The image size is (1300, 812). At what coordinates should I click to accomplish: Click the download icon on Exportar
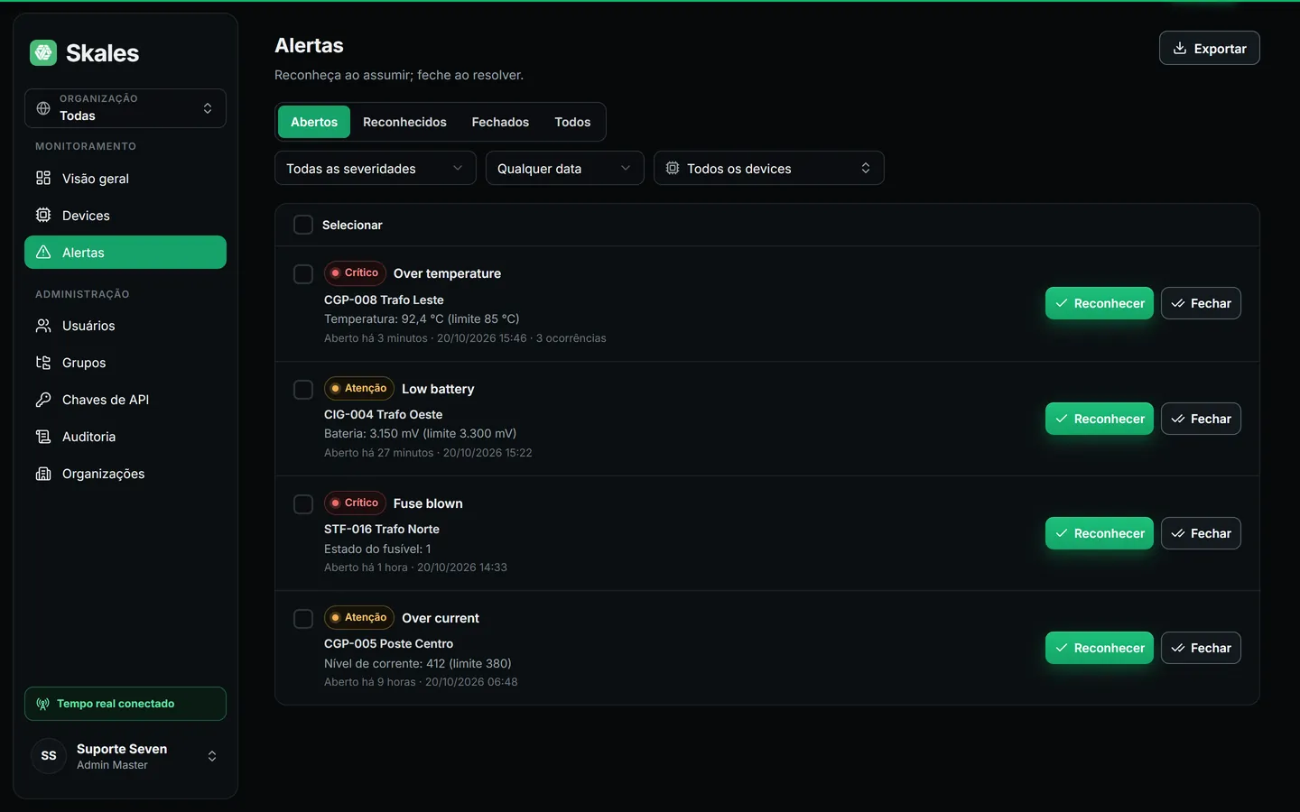point(1180,48)
